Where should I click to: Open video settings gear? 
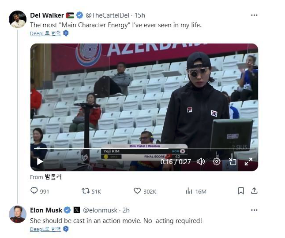tap(217, 161)
